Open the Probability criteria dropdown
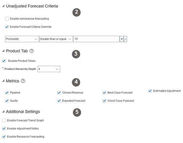 point(22,39)
